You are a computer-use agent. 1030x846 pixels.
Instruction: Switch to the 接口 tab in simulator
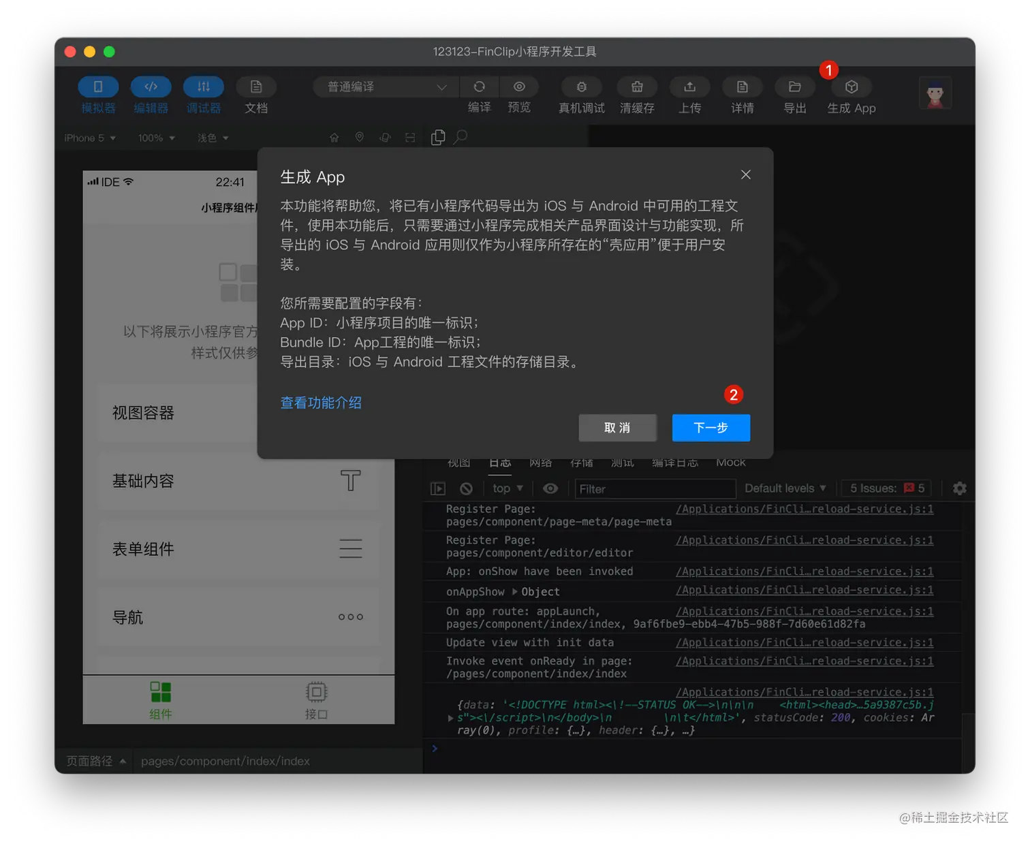[316, 700]
